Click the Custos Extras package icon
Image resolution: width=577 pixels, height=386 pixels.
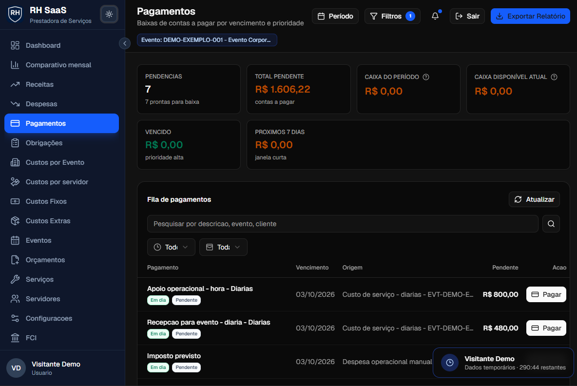click(15, 221)
